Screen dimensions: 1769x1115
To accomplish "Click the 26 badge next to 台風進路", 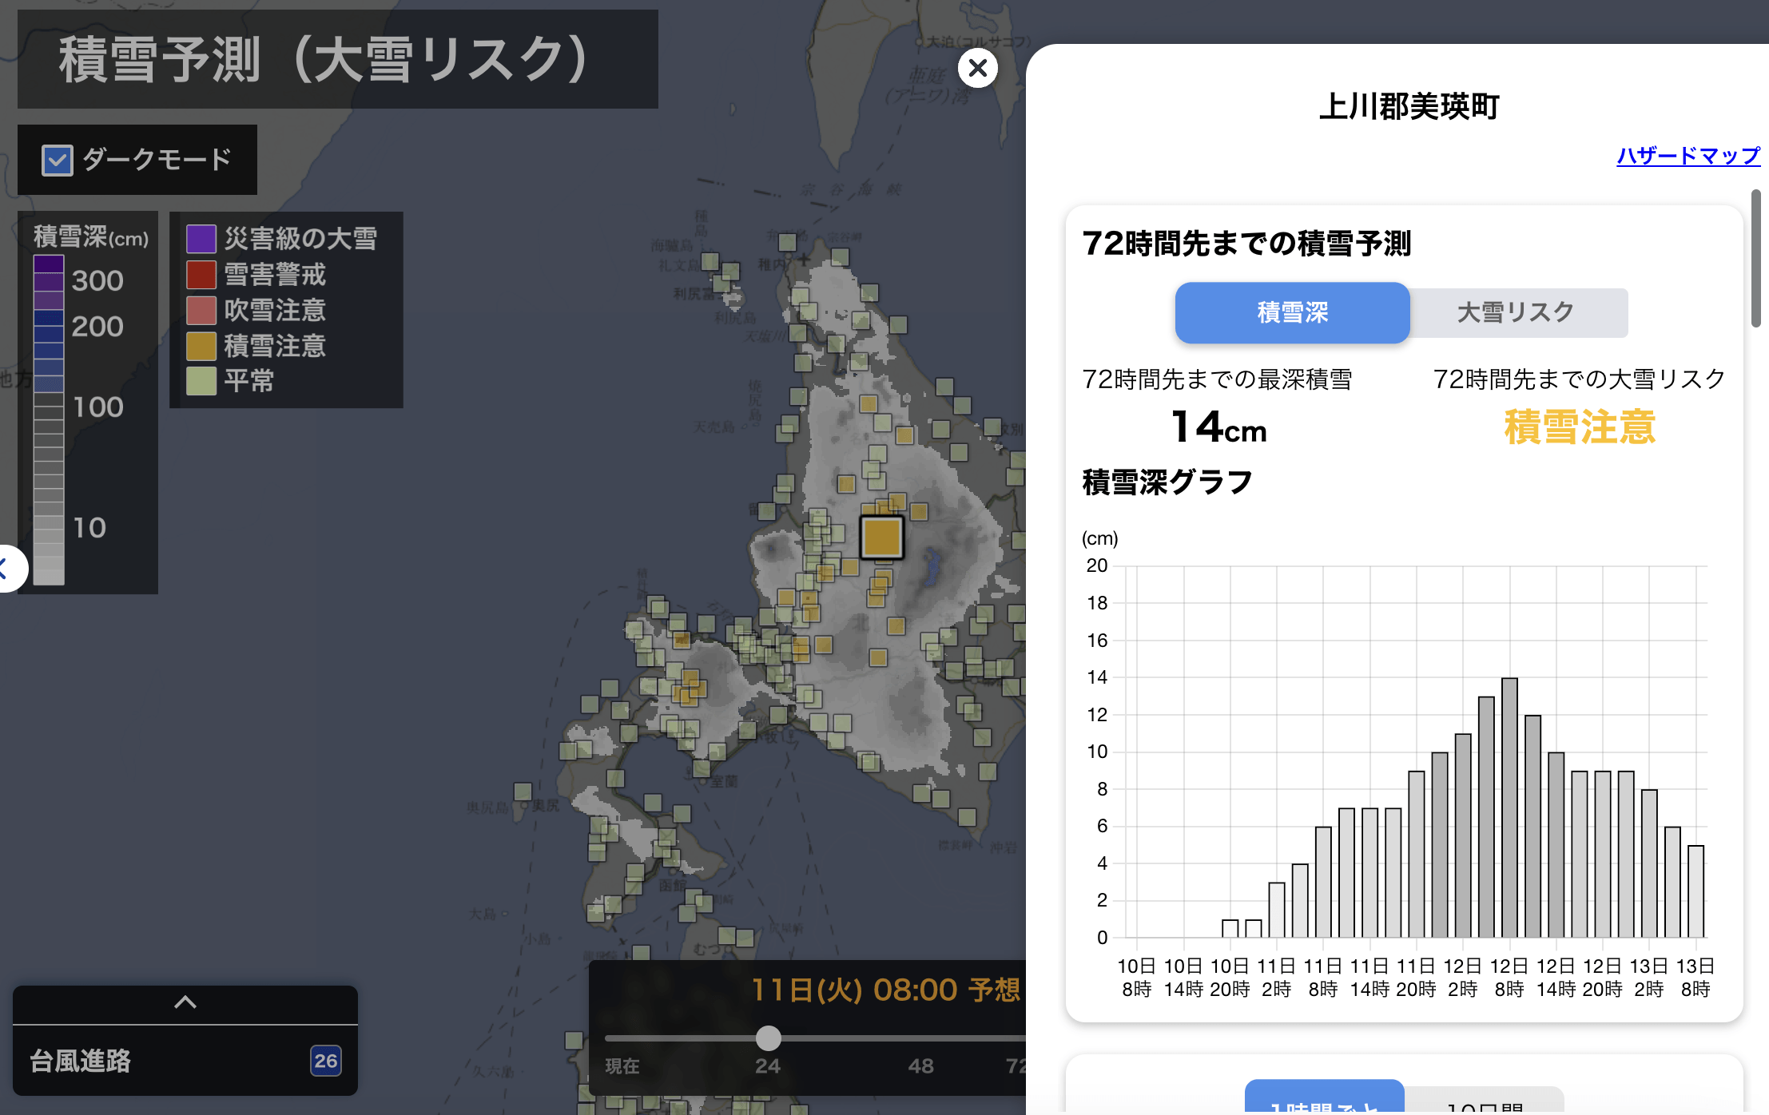I will pyautogui.click(x=325, y=1061).
